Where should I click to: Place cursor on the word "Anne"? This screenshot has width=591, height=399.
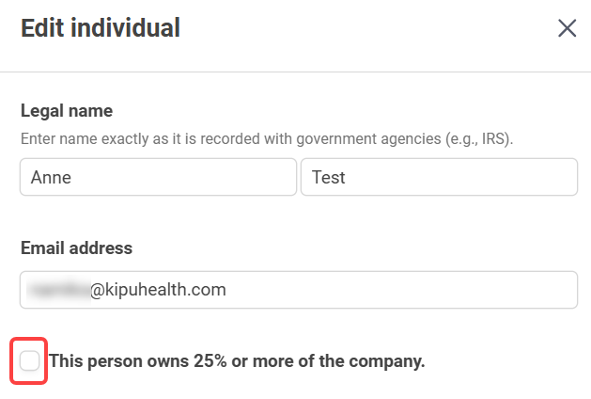click(x=49, y=177)
